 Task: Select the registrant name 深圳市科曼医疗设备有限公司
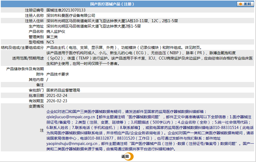pyautogui.click(x=71, y=16)
